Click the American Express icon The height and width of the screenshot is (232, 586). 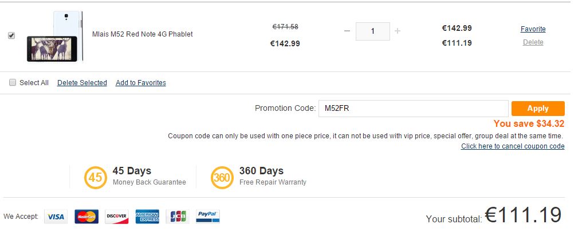147,217
